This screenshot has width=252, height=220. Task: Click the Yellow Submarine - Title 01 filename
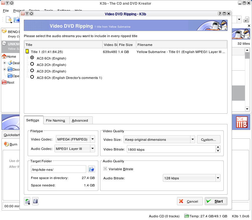[x=181, y=52]
